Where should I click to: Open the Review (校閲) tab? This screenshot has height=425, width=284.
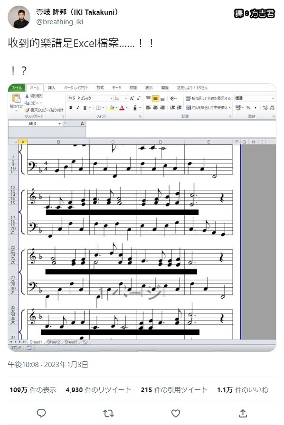(133, 87)
